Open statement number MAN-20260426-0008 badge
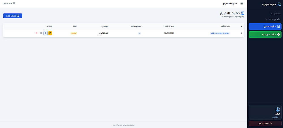The width and height of the screenshot is (283, 128). 220,33
